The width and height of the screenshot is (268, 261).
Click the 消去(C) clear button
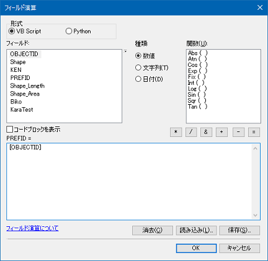click(153, 230)
